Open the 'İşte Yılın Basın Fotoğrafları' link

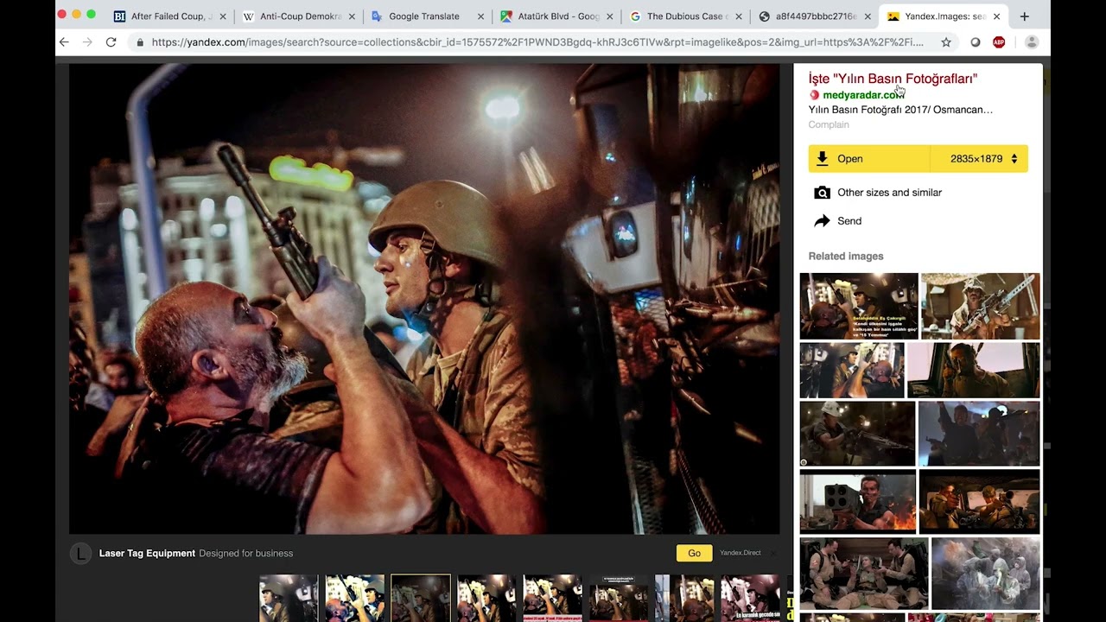893,79
